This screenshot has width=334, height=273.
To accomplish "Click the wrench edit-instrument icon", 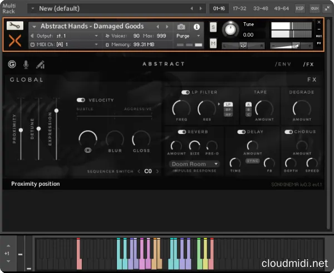I will pyautogui.click(x=15, y=26).
